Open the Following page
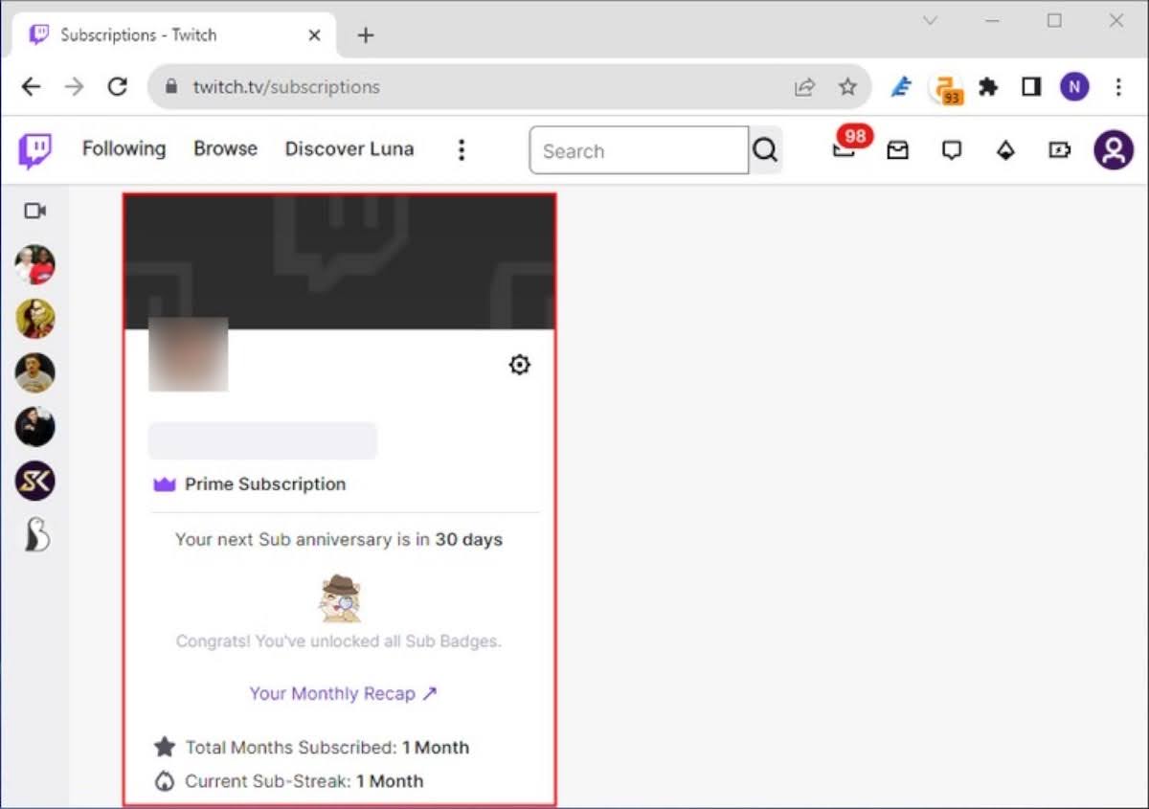 [124, 148]
